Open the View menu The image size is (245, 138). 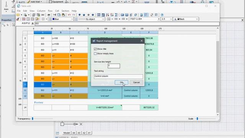pyautogui.click(x=32, y=11)
